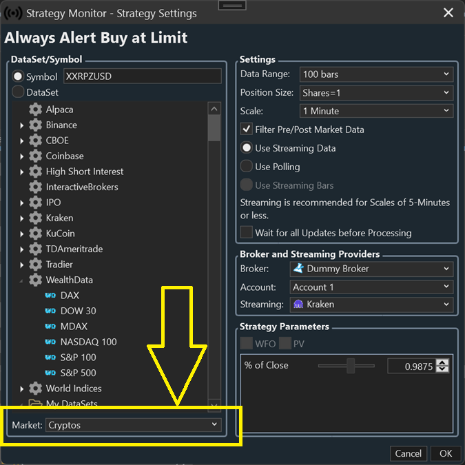Expand the Kraken tree node
The image size is (465, 465).
tap(21, 218)
